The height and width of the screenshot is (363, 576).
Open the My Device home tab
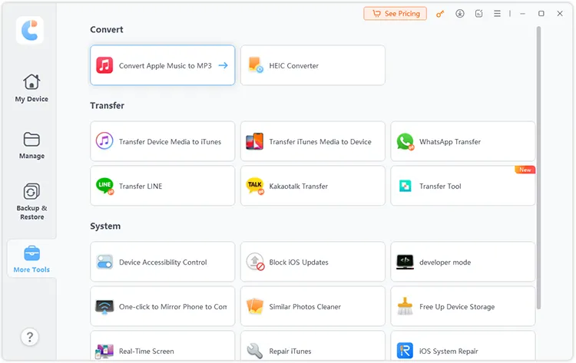click(31, 88)
